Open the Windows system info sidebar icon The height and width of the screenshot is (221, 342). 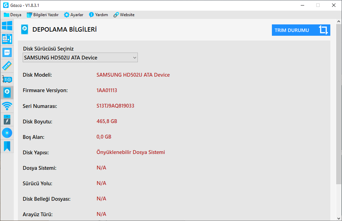7,25
